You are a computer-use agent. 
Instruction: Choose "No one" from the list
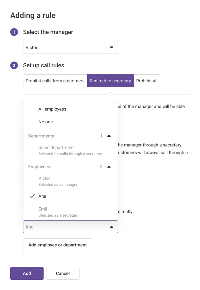(46, 122)
